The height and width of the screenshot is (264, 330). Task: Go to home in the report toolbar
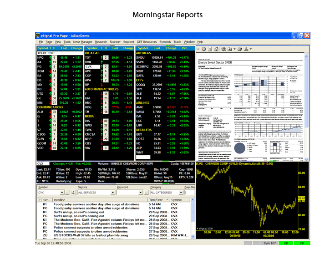pyautogui.click(x=216, y=49)
